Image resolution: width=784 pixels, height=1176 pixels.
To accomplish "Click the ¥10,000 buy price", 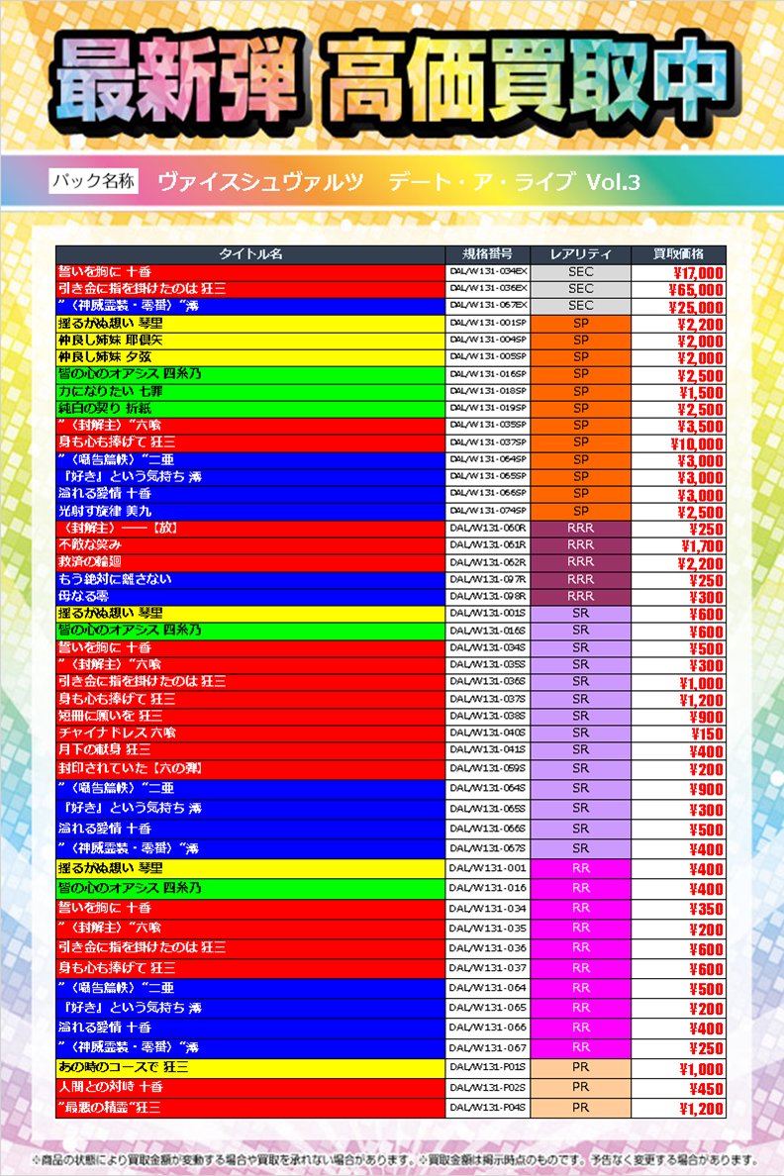I will click(697, 444).
